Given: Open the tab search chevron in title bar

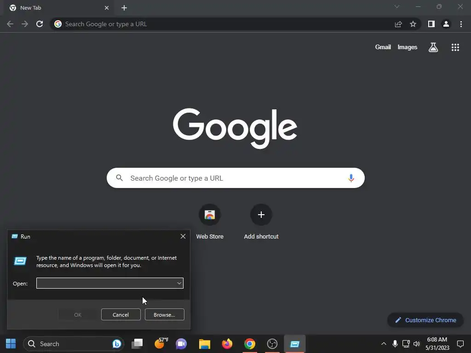Looking at the screenshot, I should pyautogui.click(x=397, y=6).
